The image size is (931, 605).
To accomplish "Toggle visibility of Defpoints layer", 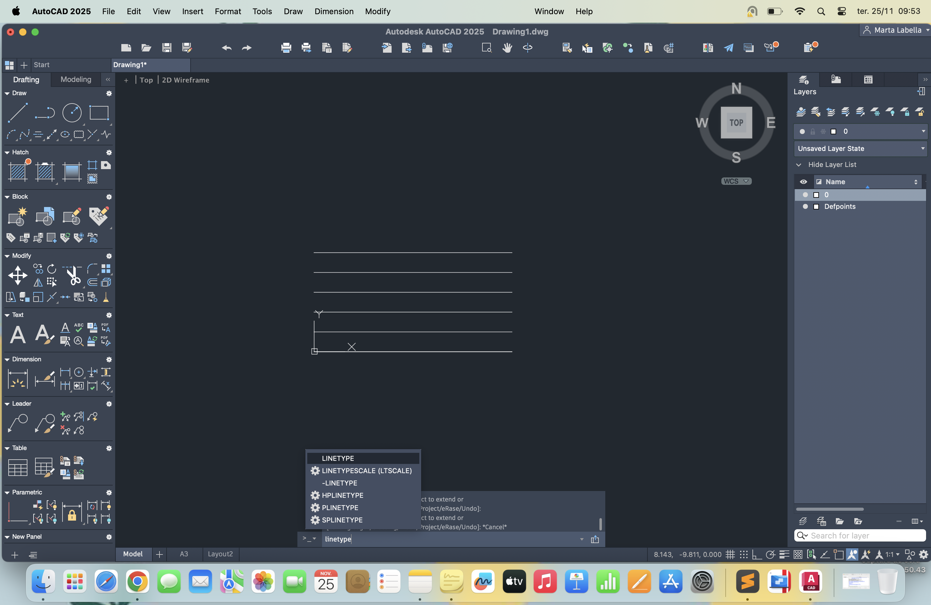I will (805, 207).
